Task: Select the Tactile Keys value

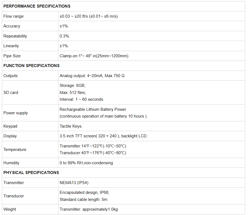Action: 71,126
